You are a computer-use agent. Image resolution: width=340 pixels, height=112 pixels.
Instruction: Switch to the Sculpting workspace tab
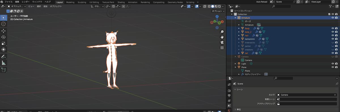(x=82, y=2)
